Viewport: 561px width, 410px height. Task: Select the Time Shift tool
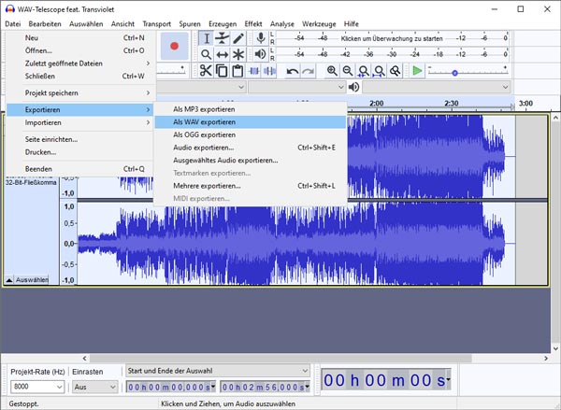223,54
